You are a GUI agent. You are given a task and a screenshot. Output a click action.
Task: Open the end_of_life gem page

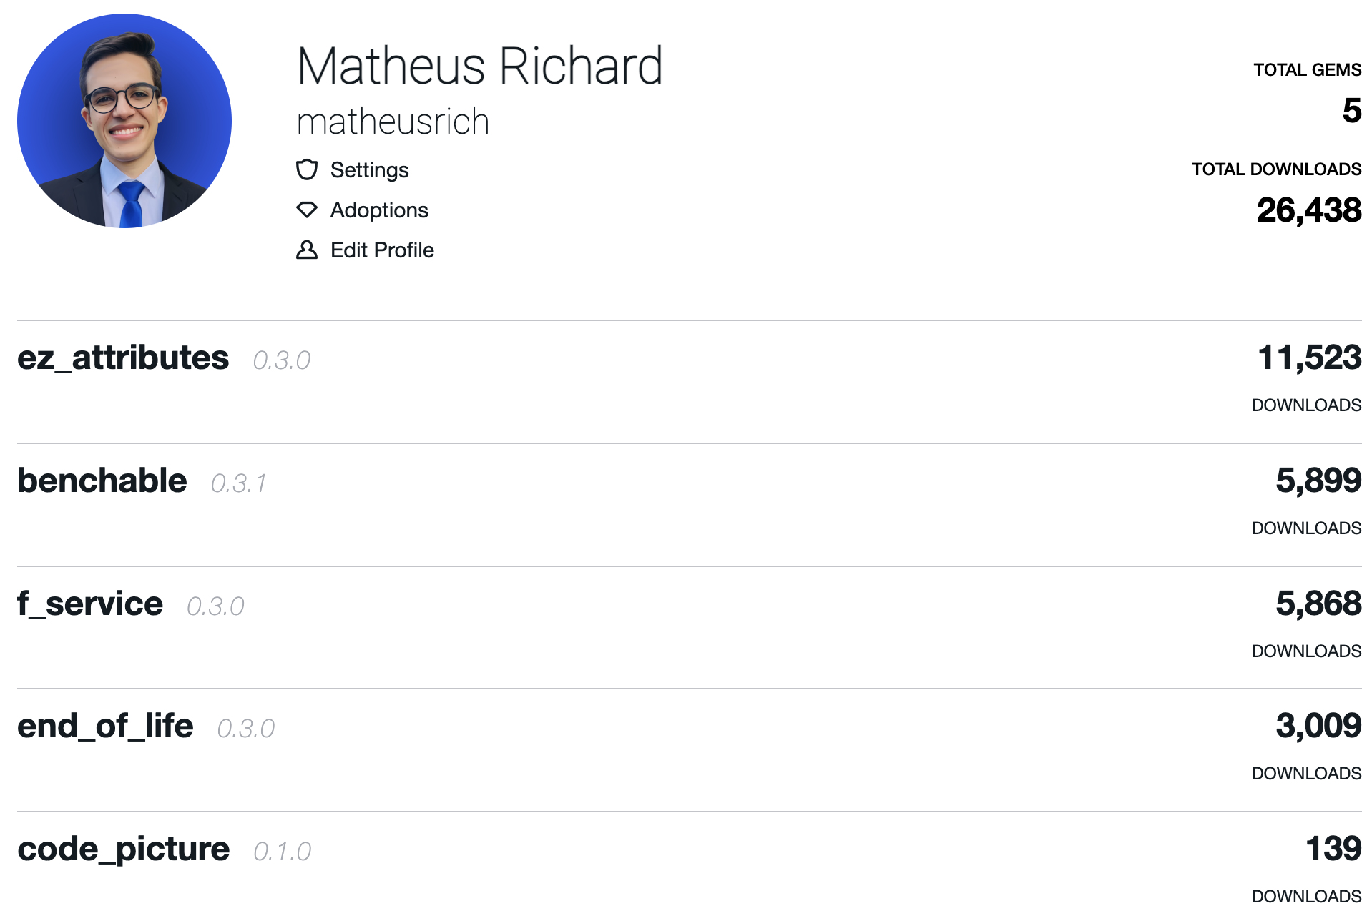pyautogui.click(x=105, y=726)
